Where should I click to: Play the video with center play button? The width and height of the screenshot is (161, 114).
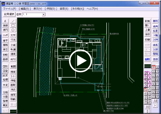click(80, 61)
